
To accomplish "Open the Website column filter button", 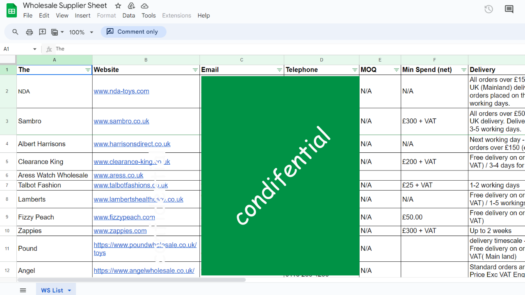I will 195,70.
